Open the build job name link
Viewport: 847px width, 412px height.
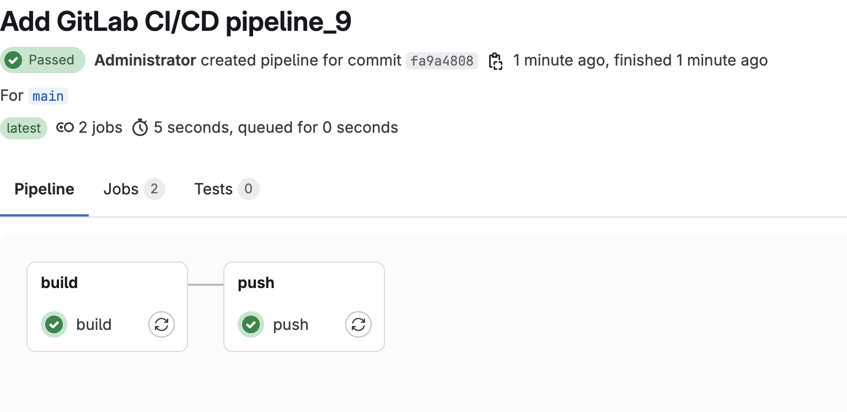[x=94, y=324]
